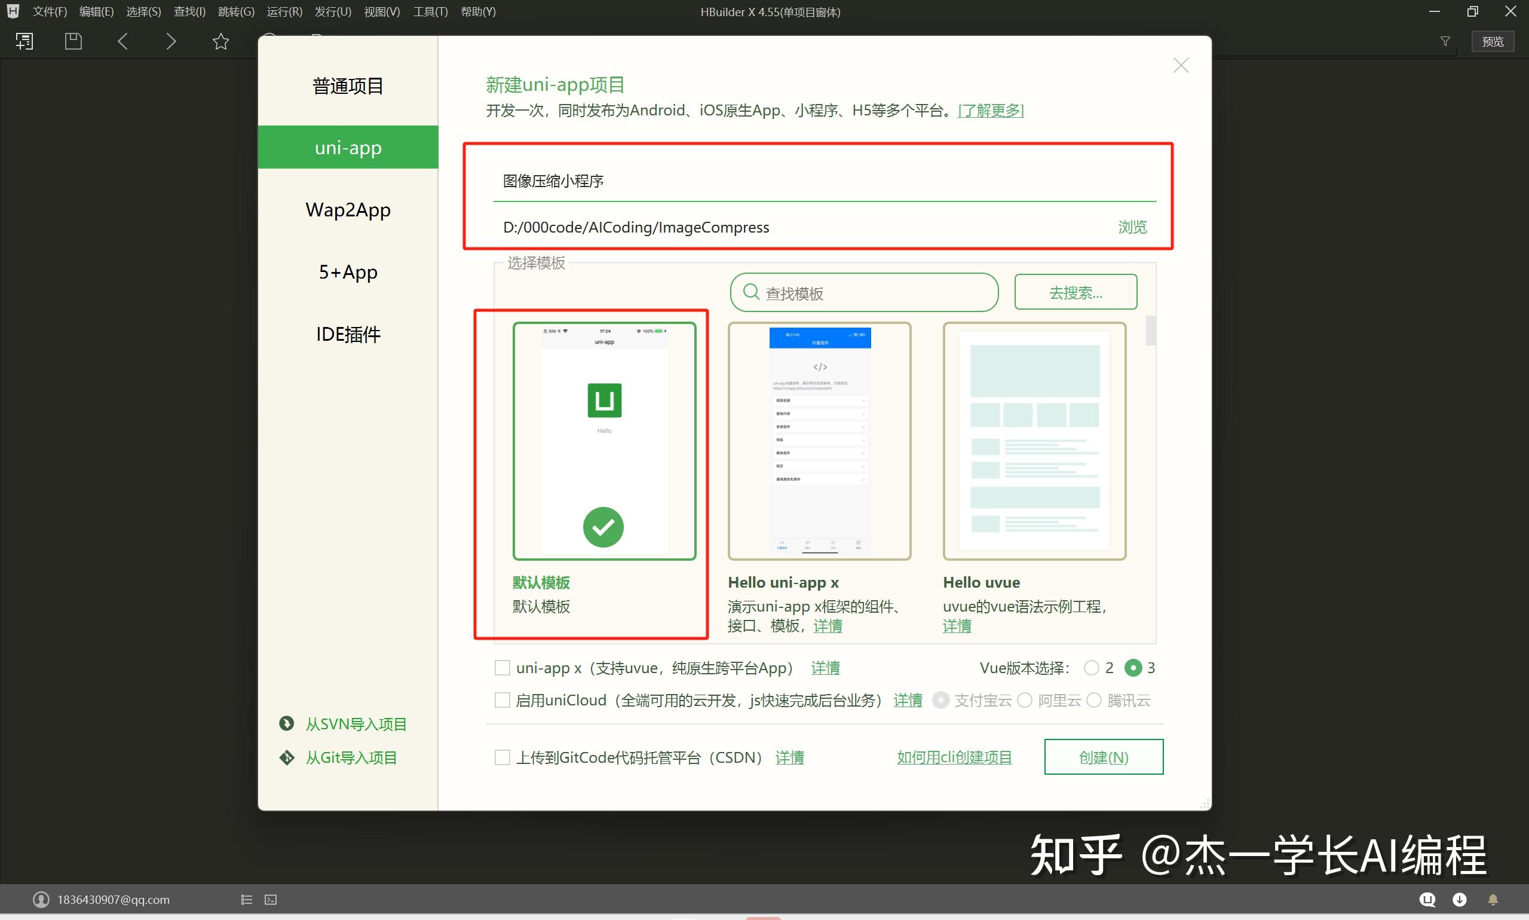
Task: Select the Hello uni-app x template thumbnail
Action: [819, 441]
